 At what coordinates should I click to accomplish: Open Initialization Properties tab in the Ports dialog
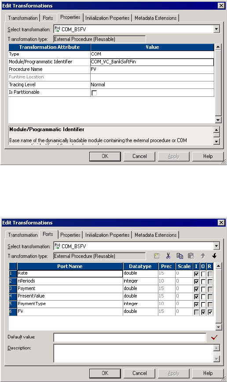click(107, 235)
